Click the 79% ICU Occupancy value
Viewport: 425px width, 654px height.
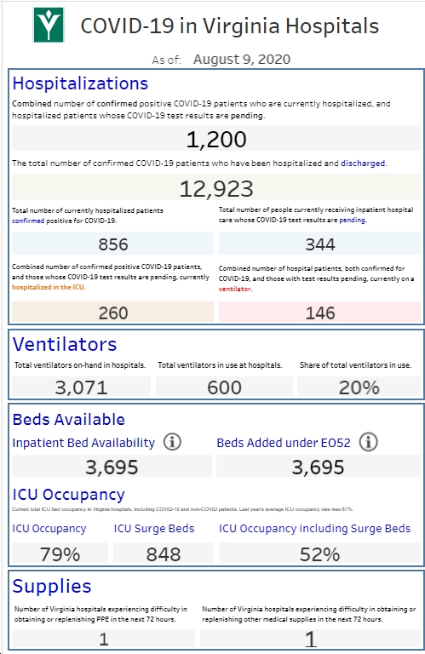[x=60, y=554]
